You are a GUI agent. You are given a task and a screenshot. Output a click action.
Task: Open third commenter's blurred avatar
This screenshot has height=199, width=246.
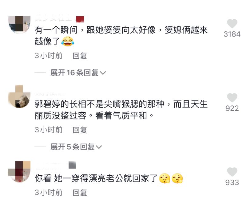pos(19,171)
